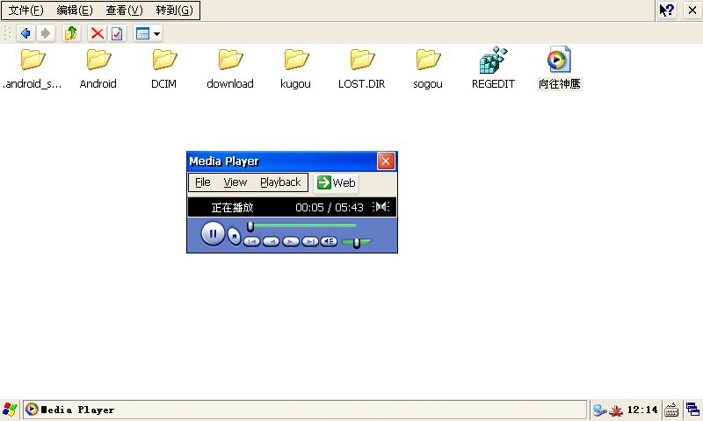Select the LOST.DIR folder
The width and height of the screenshot is (703, 421).
pyautogui.click(x=362, y=68)
